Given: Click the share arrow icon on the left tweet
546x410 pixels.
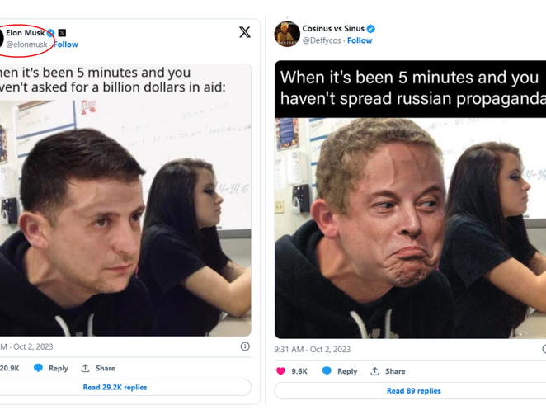Looking at the screenshot, I should point(85,368).
